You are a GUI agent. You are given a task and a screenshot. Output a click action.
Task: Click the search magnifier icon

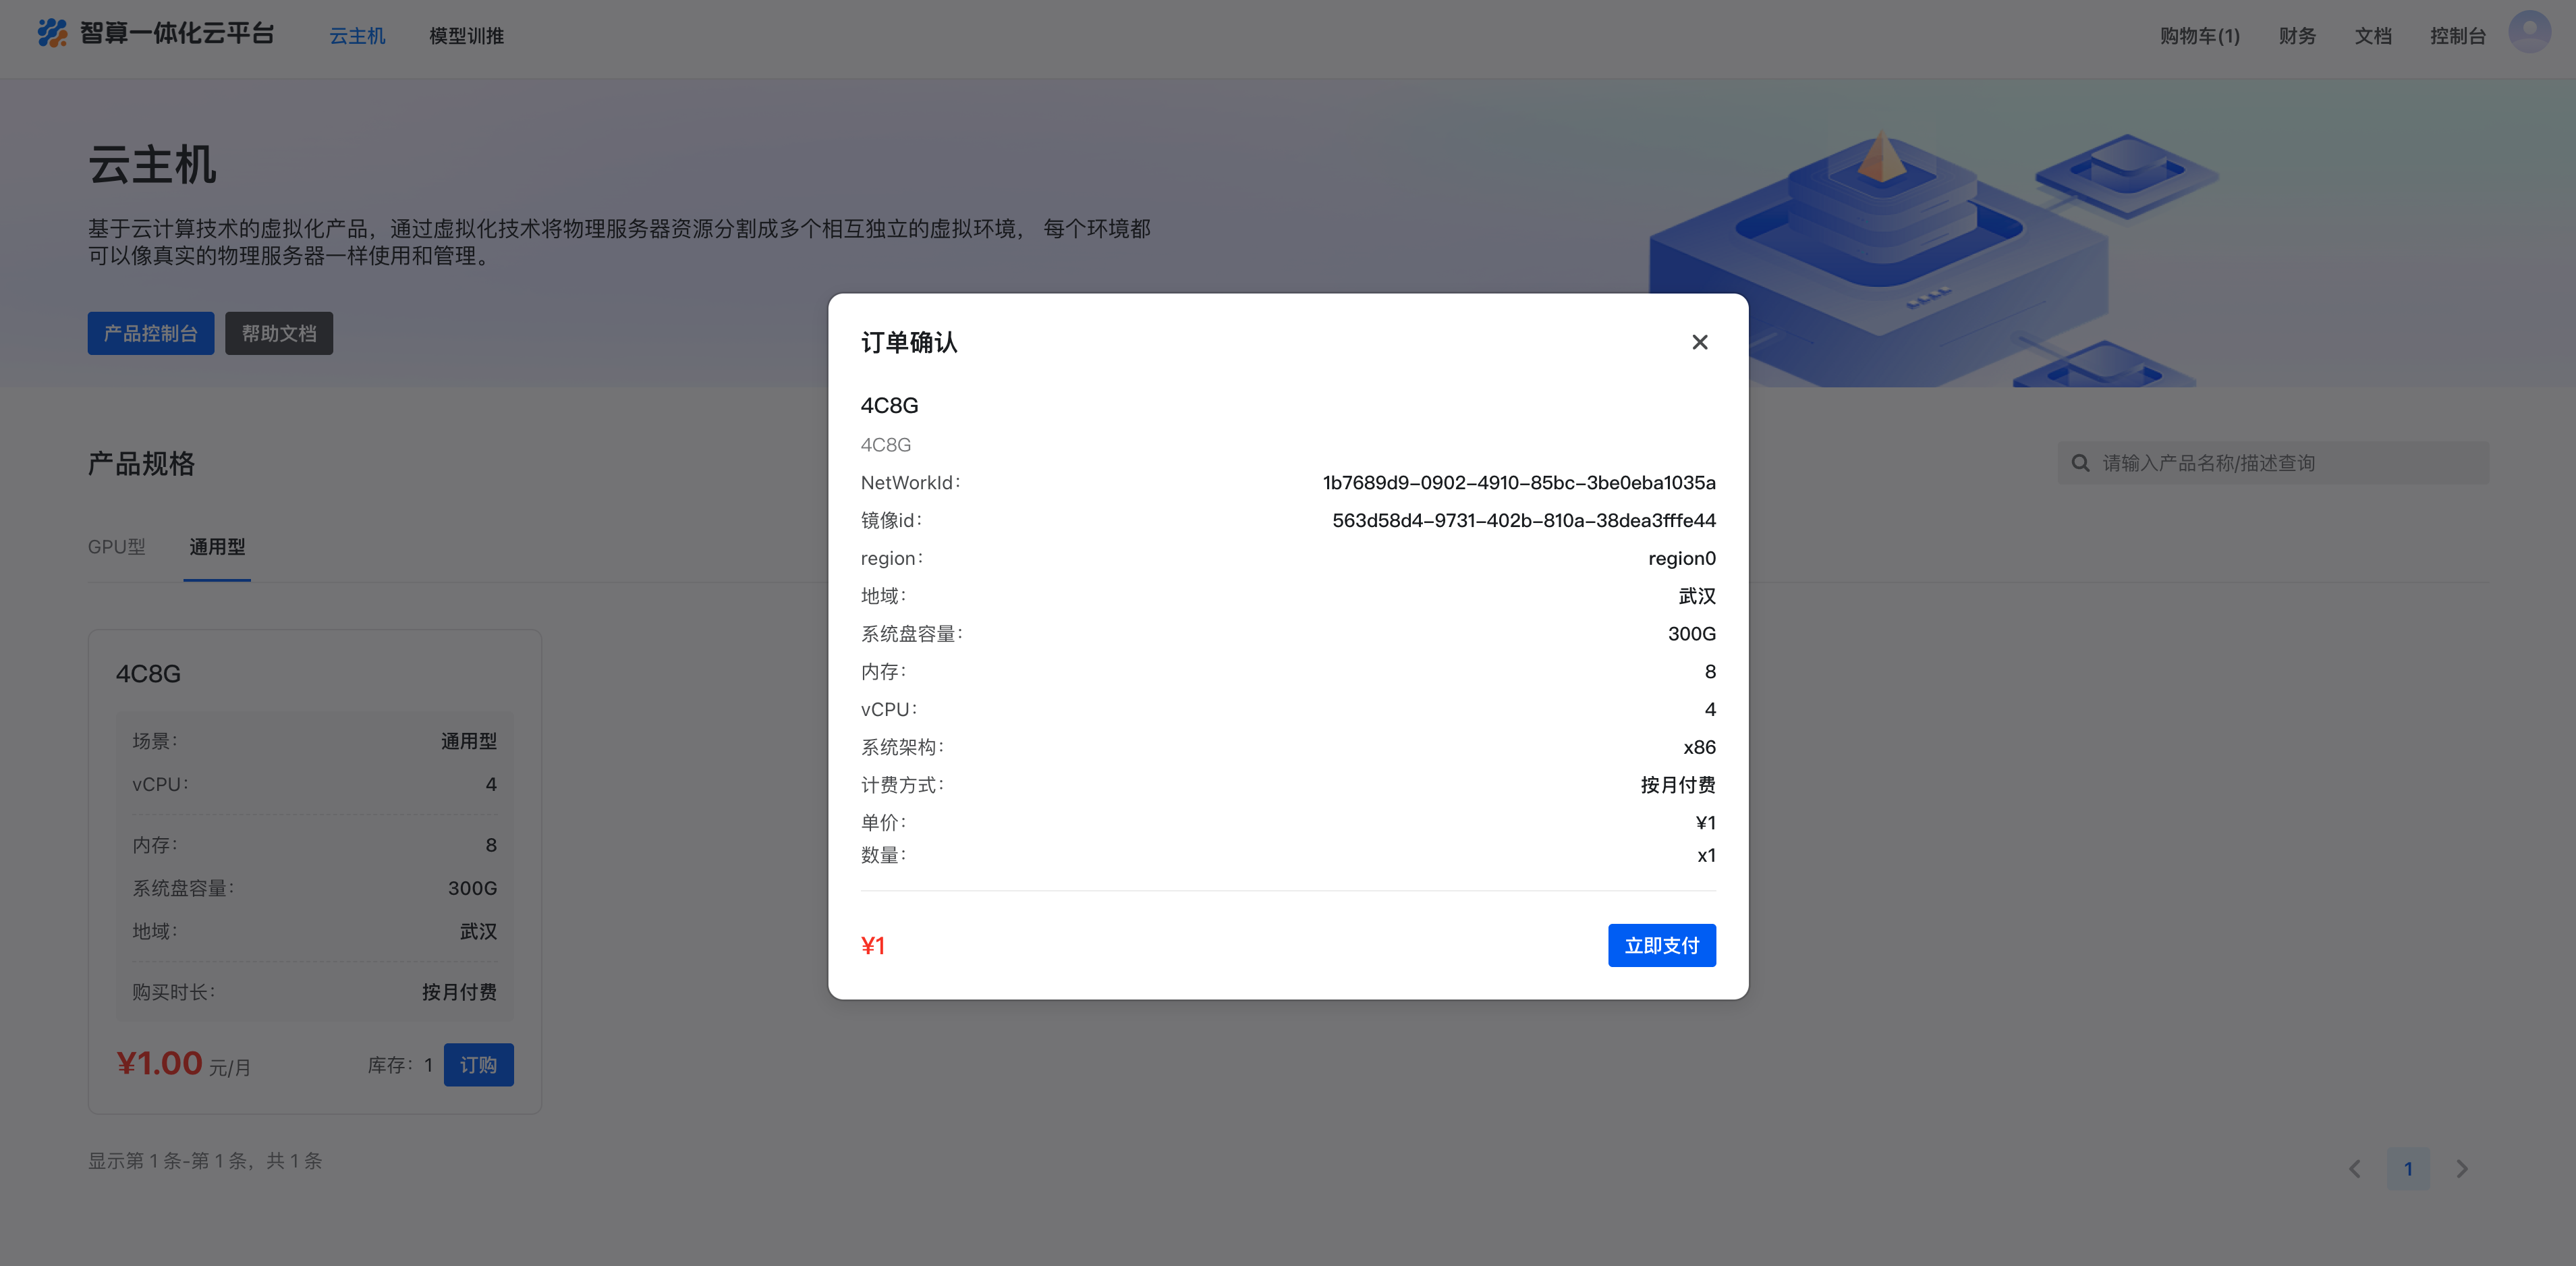click(x=2081, y=462)
